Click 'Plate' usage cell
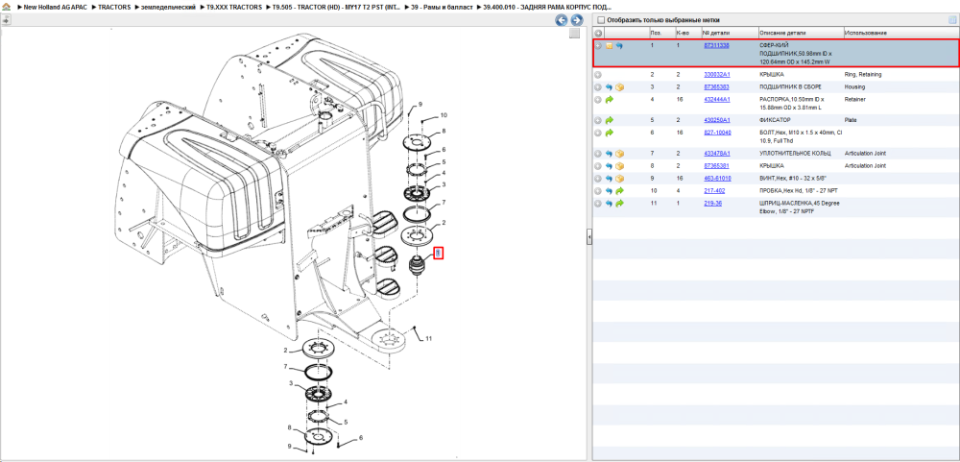The height and width of the screenshot is (462, 960). coord(851,120)
